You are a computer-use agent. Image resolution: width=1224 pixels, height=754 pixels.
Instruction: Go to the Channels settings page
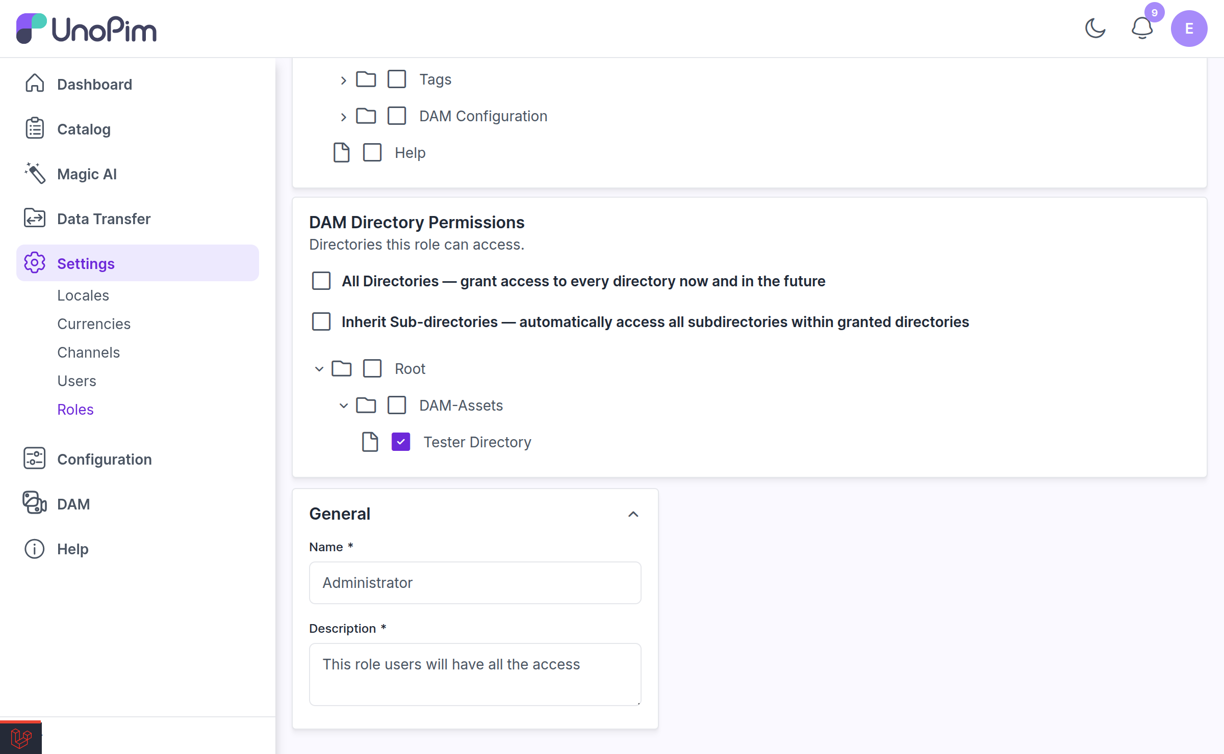tap(89, 353)
